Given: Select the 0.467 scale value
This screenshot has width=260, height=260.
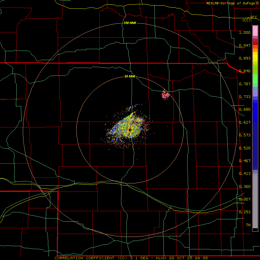Looking at the screenshot, I should coord(245,161).
